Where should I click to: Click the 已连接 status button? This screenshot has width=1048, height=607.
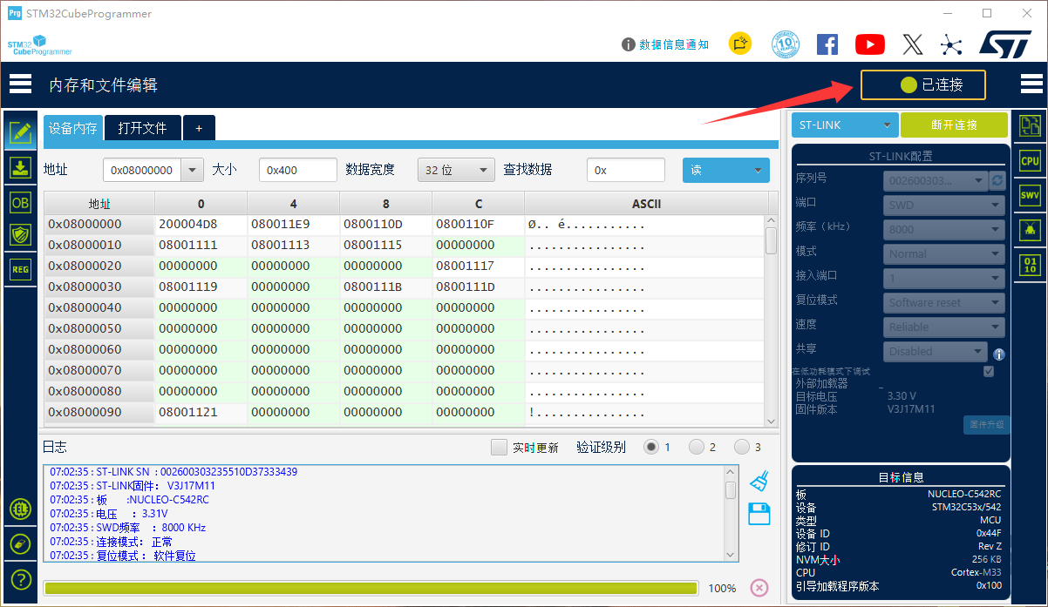pyautogui.click(x=923, y=84)
